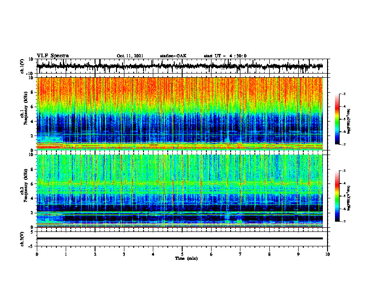Click the "VLF Spectra" title text

pos(53,55)
